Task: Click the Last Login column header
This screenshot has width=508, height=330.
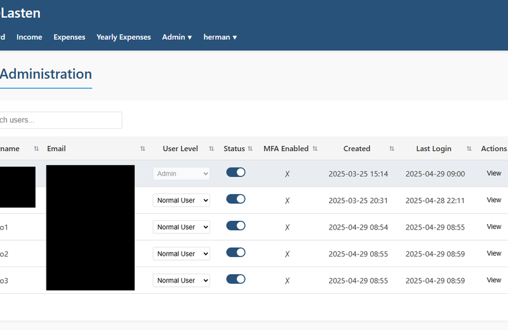Action: [434, 148]
